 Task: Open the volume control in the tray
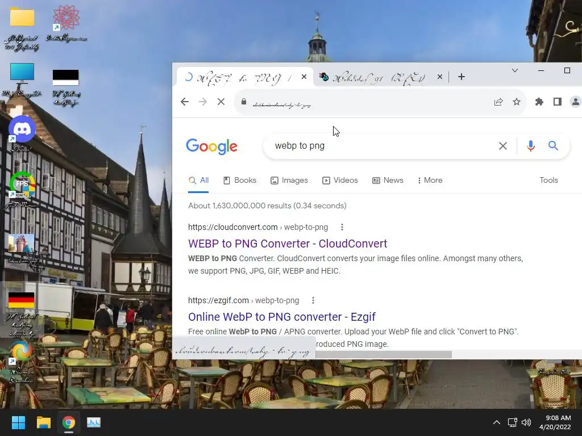click(x=526, y=422)
